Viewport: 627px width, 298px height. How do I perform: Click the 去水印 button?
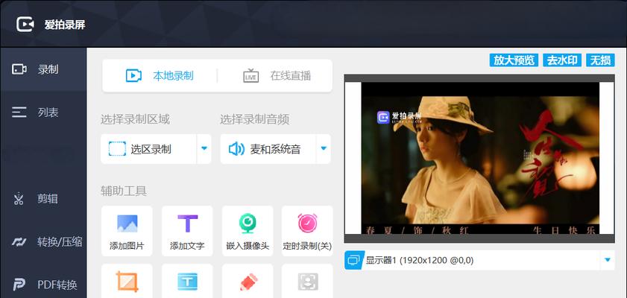point(562,60)
